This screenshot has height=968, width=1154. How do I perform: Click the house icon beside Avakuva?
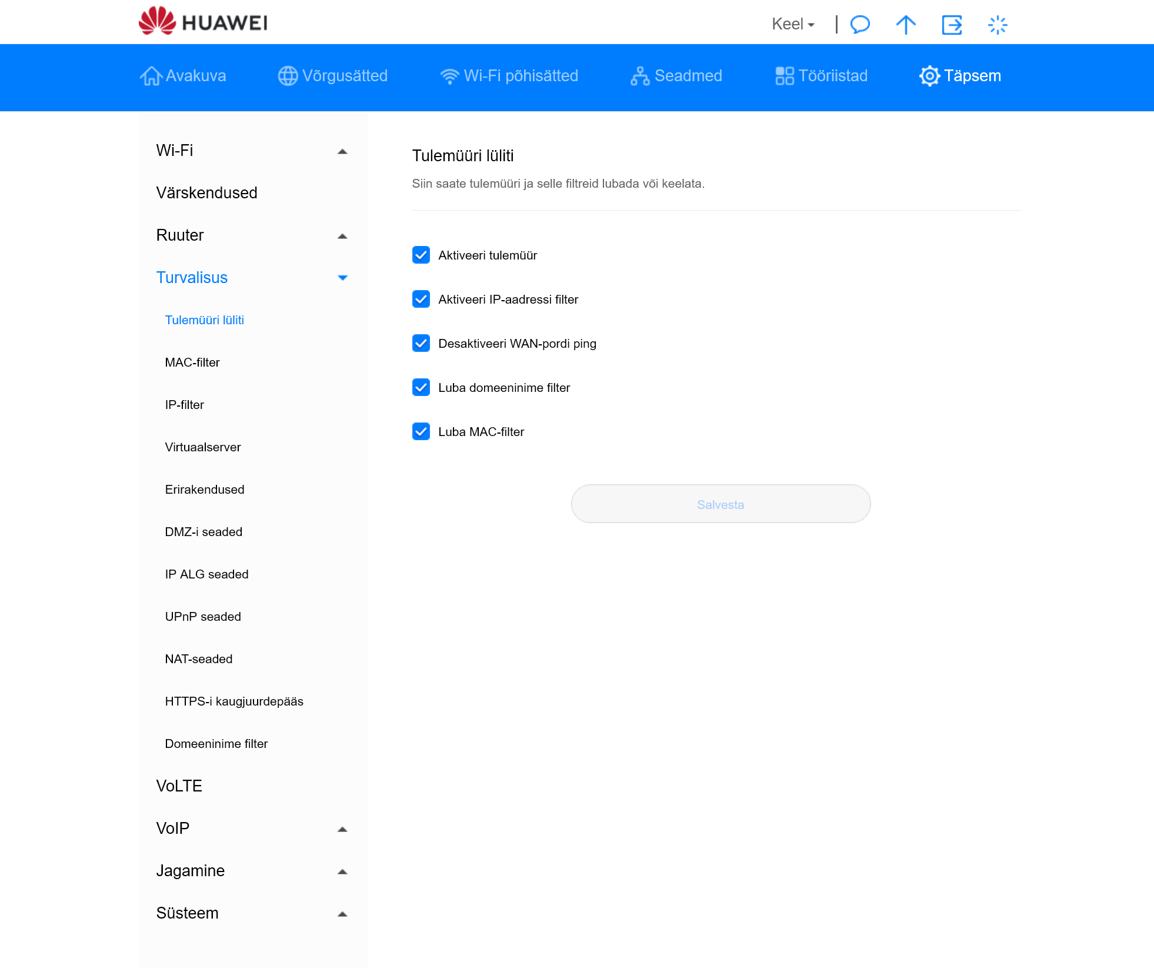(x=151, y=76)
